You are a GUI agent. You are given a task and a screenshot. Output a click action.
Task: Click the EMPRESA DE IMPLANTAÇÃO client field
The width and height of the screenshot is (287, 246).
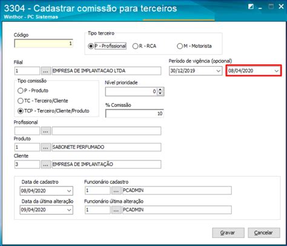tap(107, 165)
